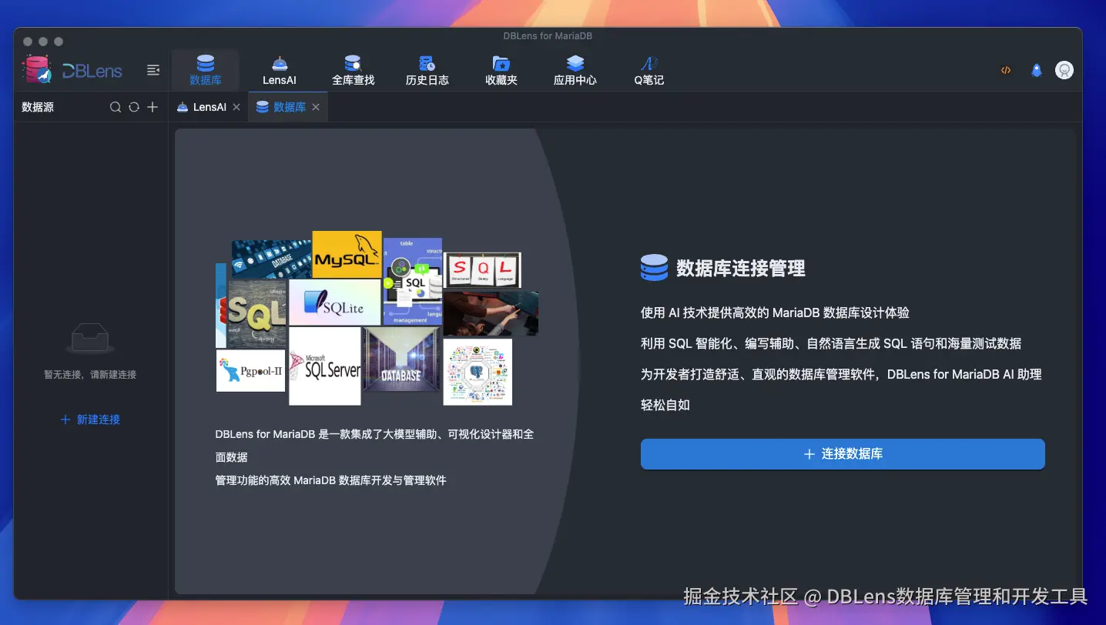The image size is (1106, 625).
Task: Click the 数据库连接管理 heading text
Action: pos(741,269)
